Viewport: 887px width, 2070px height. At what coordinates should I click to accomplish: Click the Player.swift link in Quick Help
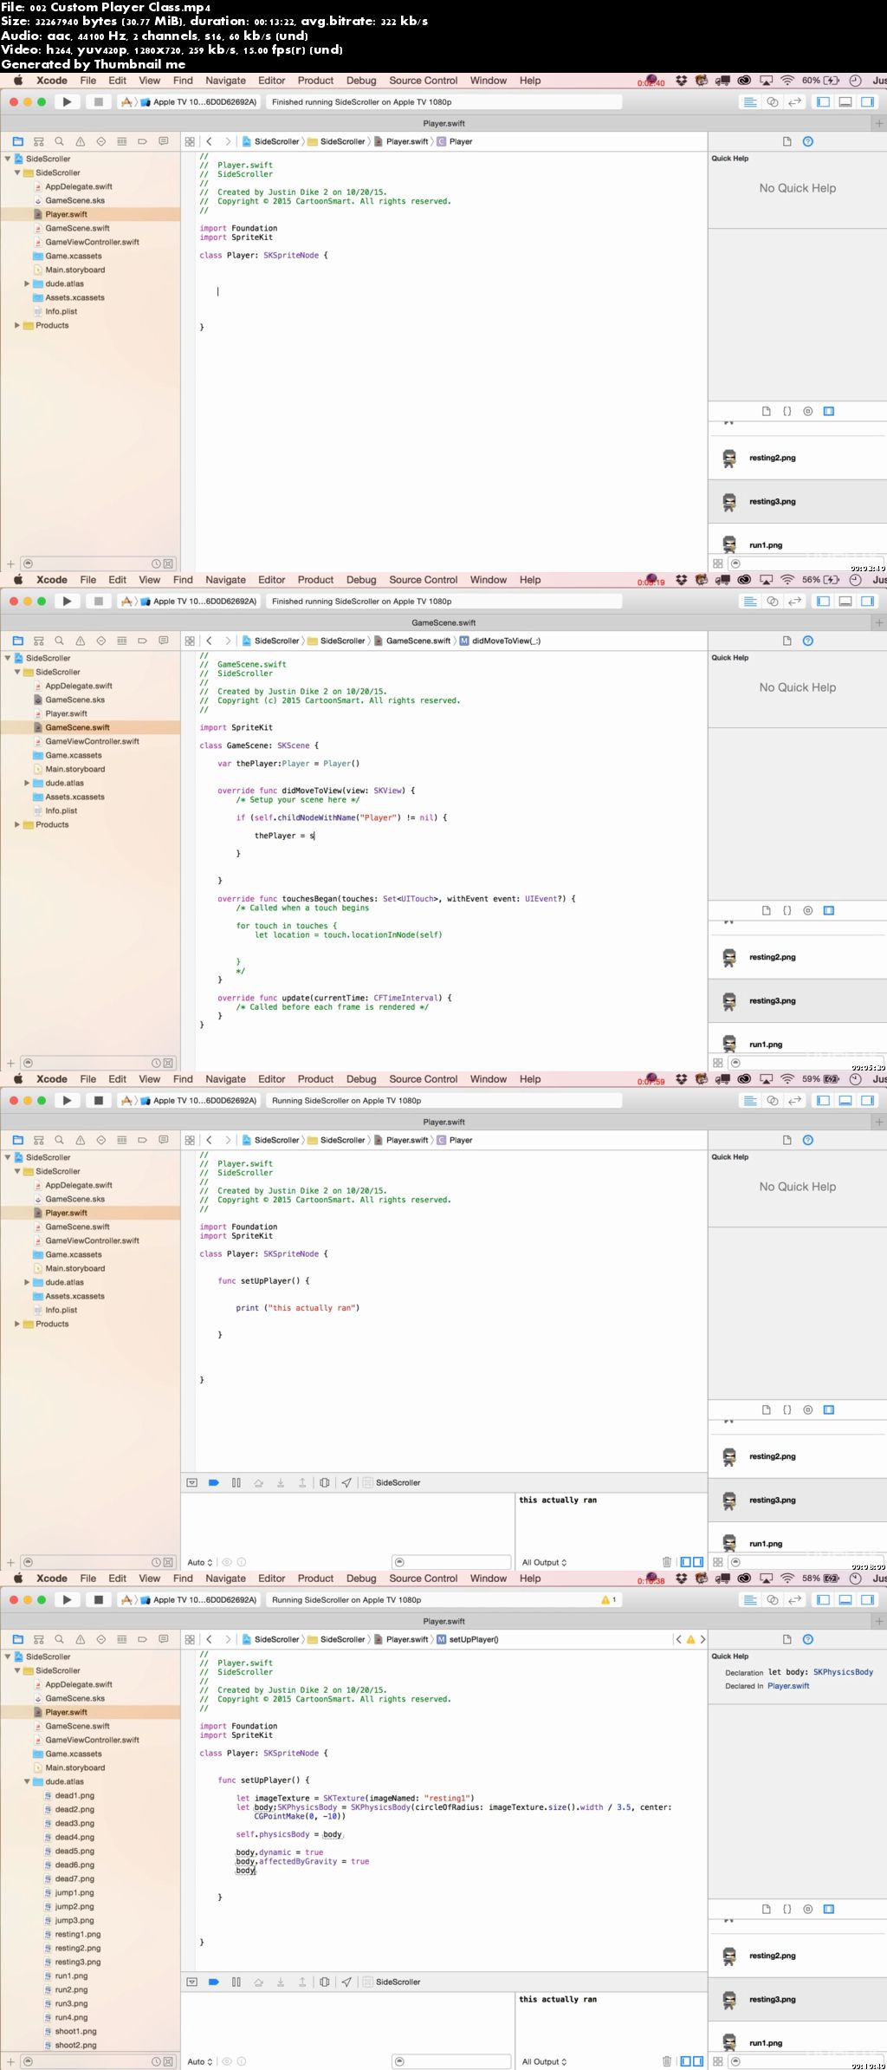(787, 1686)
